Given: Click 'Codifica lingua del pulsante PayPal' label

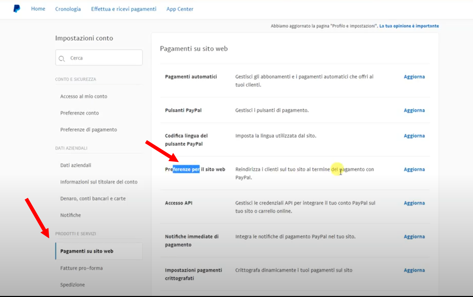Looking at the screenshot, I should click(x=186, y=140).
